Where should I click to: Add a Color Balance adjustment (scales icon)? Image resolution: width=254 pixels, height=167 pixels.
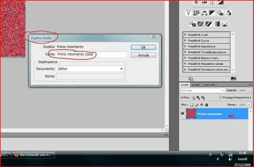pyautogui.click(x=204, y=13)
